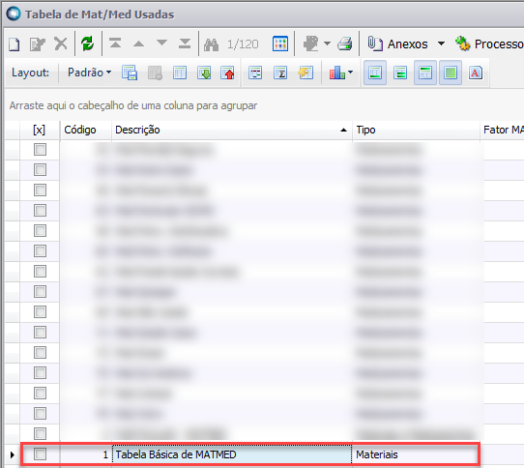Click the edit record pencil icon

pyautogui.click(x=37, y=44)
